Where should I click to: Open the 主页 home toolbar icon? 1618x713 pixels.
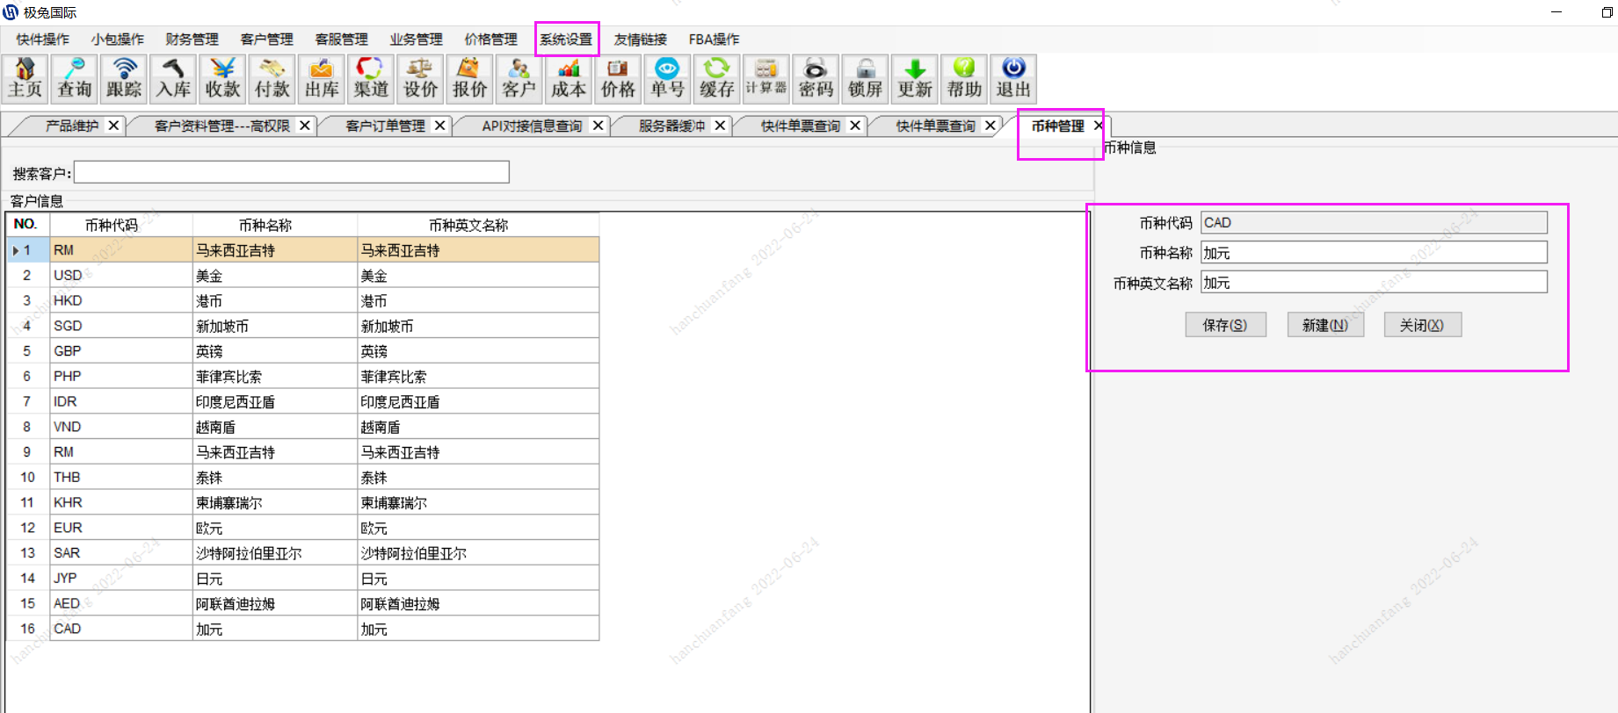click(x=25, y=79)
